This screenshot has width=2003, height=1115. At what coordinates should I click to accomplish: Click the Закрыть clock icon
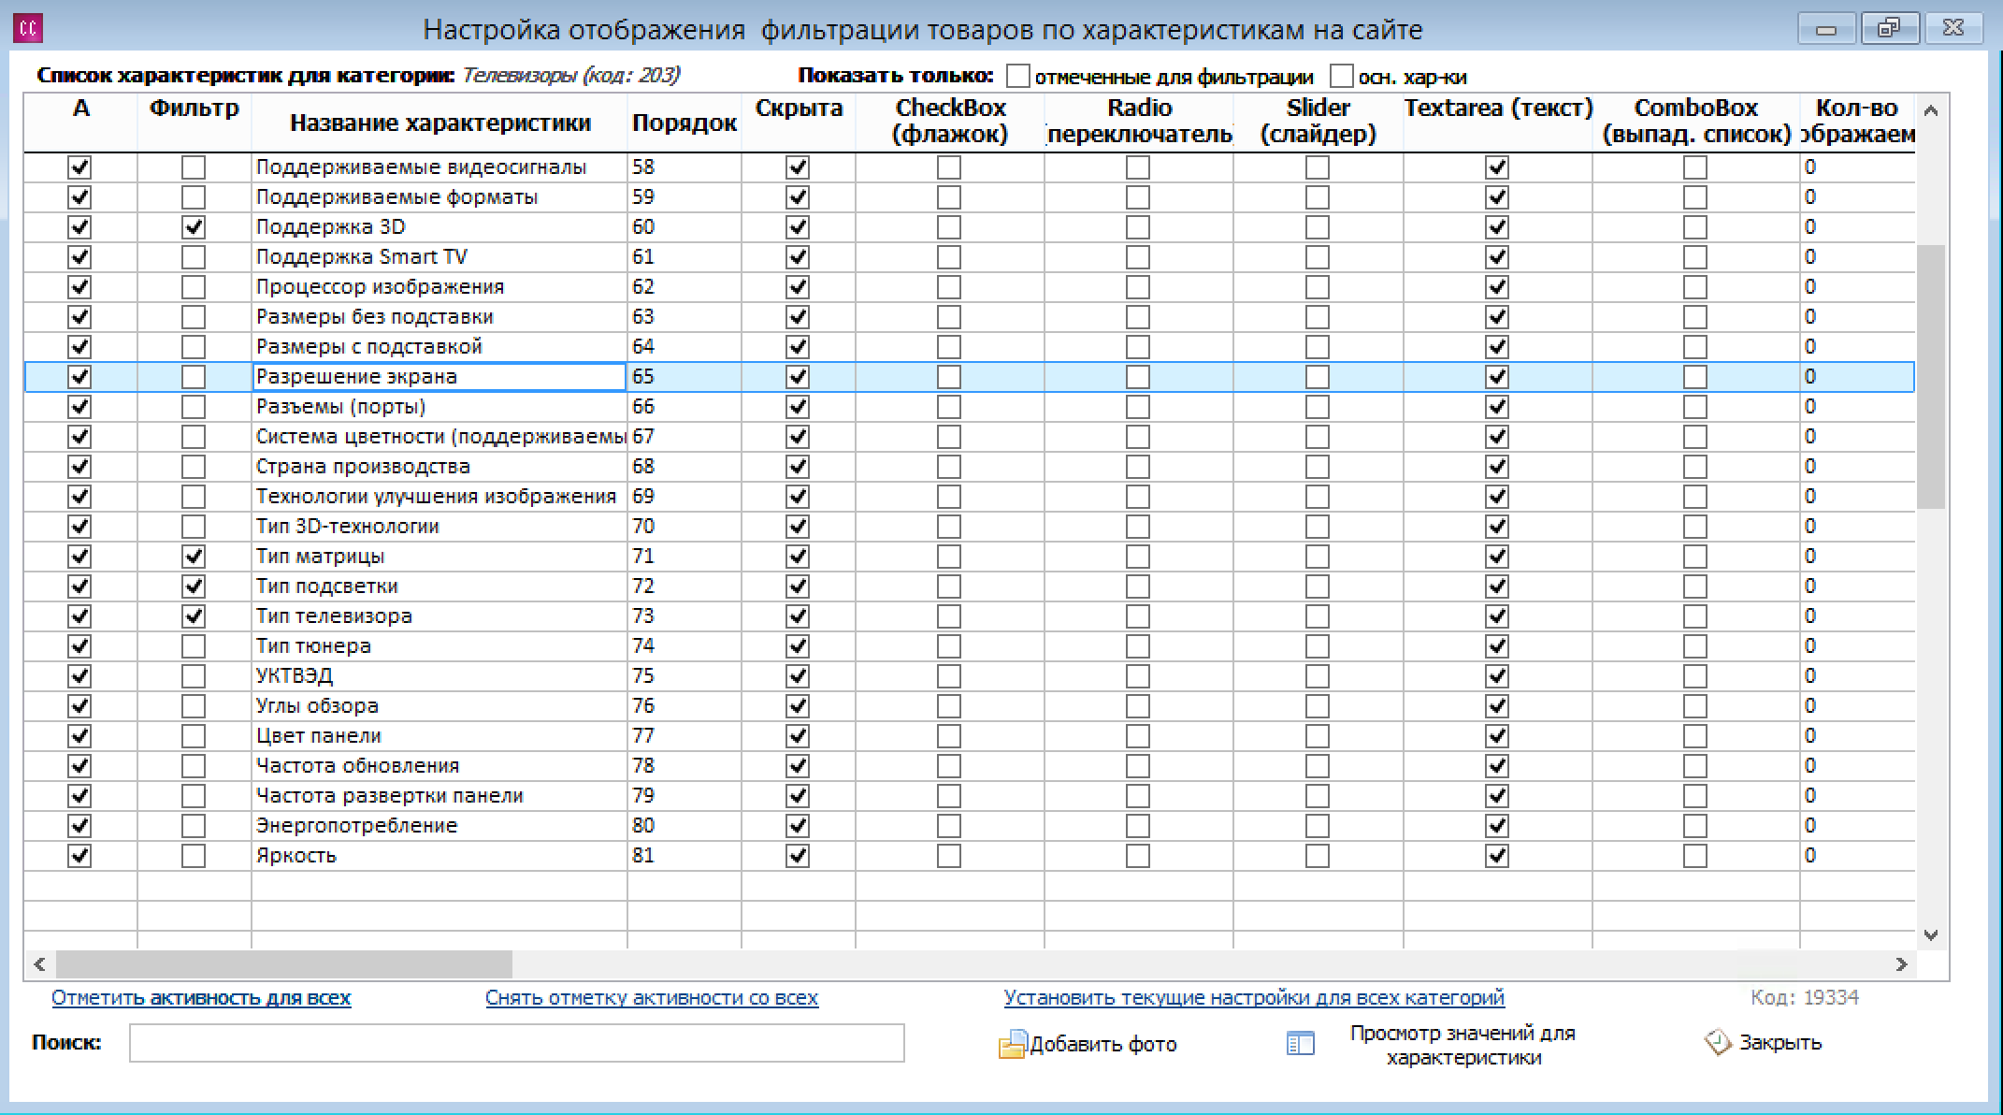coord(1718,1042)
